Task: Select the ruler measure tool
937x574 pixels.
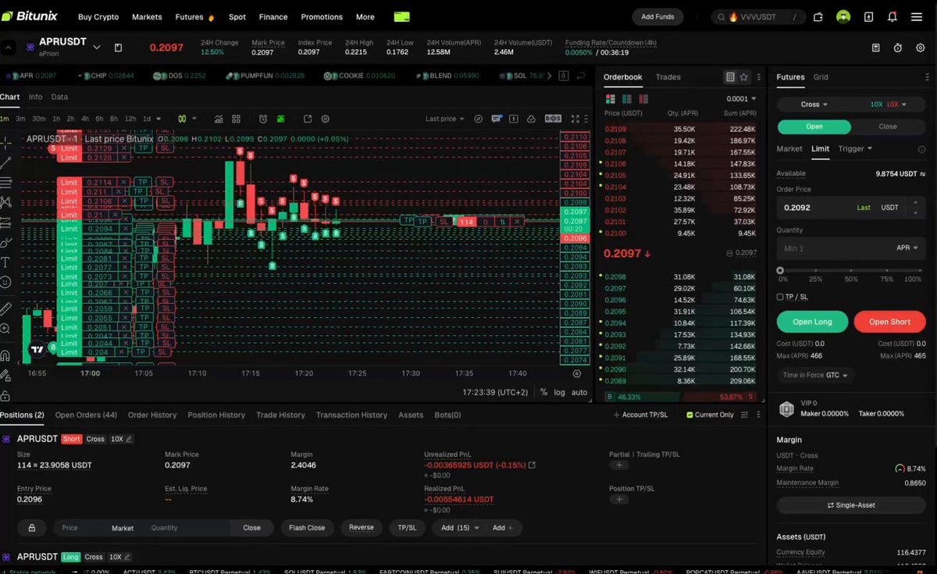Action: 5,308
